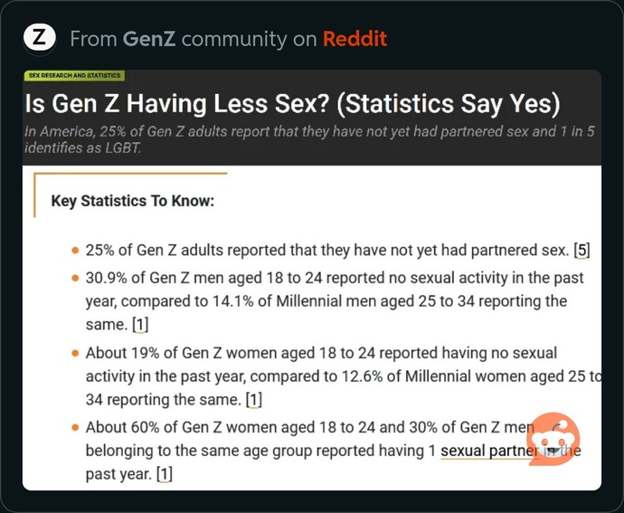Click the Key Statistics To Know heading
Viewport: 624px width, 513px height.
(x=133, y=201)
